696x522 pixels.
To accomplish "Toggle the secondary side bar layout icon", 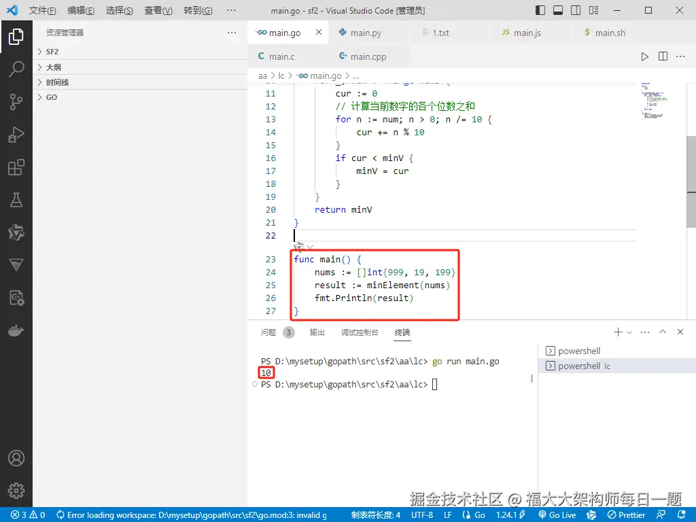I will tap(576, 10).
